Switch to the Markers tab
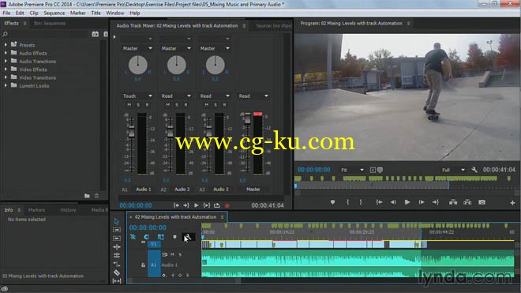The height and width of the screenshot is (293, 521). point(36,210)
